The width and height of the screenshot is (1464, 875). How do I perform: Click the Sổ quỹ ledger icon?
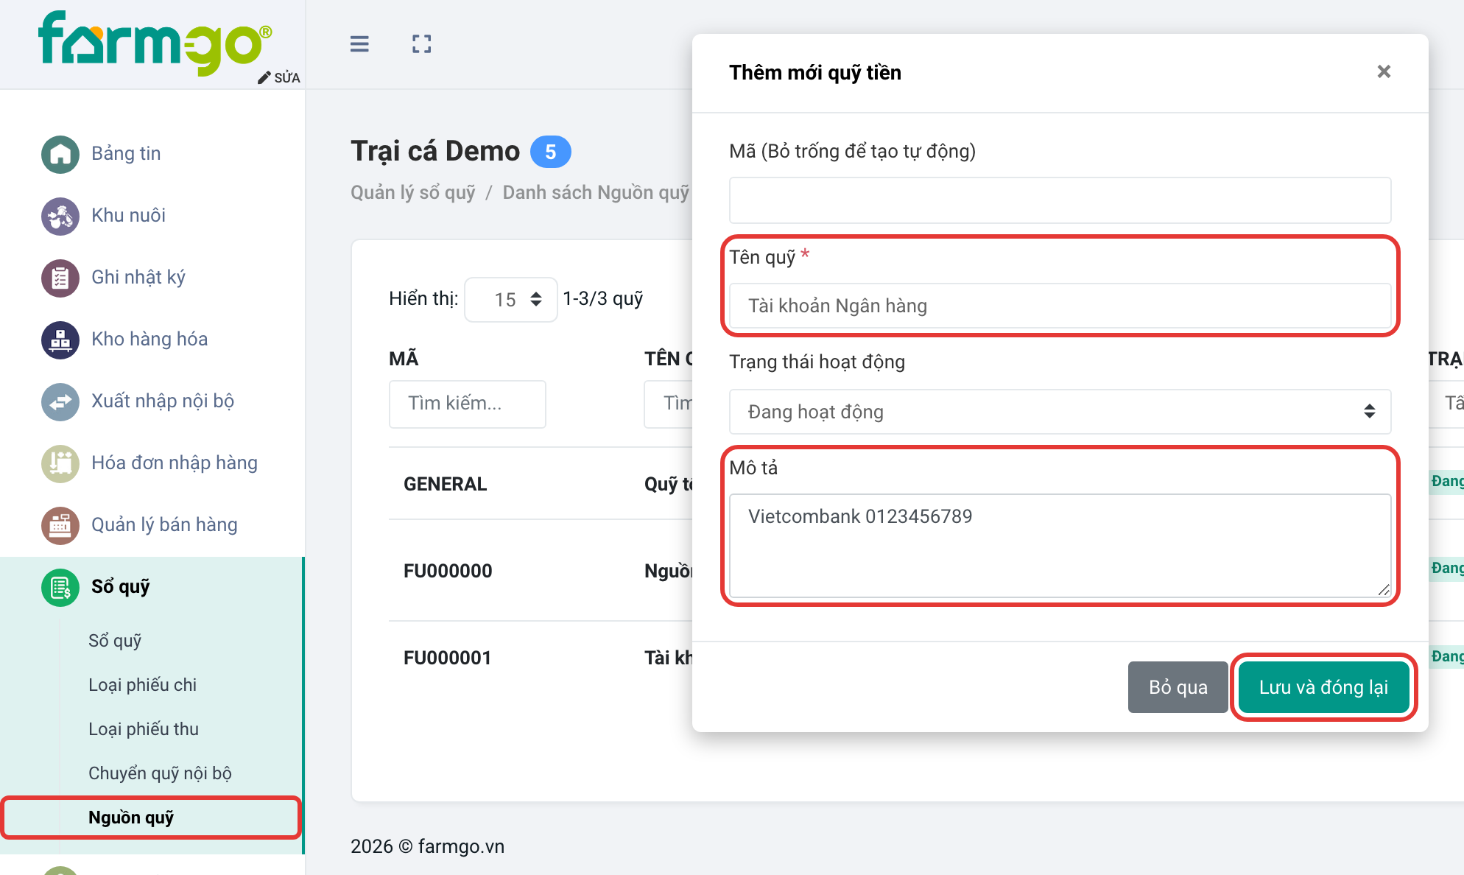coord(60,587)
